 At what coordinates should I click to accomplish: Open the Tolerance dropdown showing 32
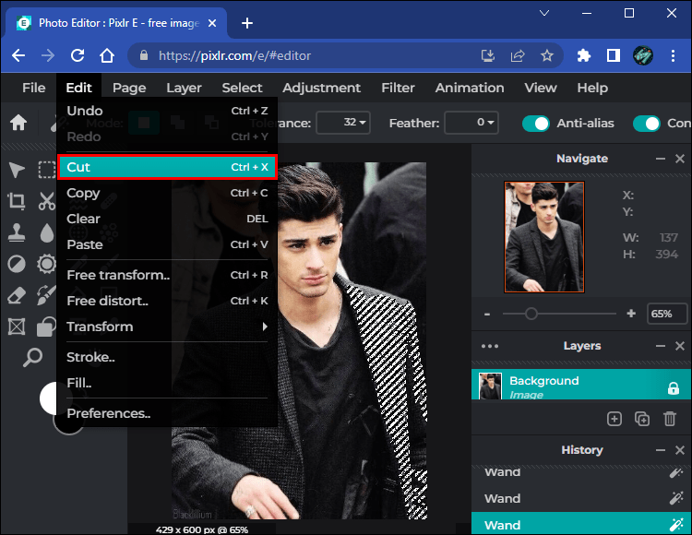pos(343,123)
